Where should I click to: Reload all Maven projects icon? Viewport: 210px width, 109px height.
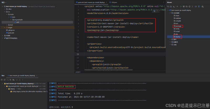168,7
